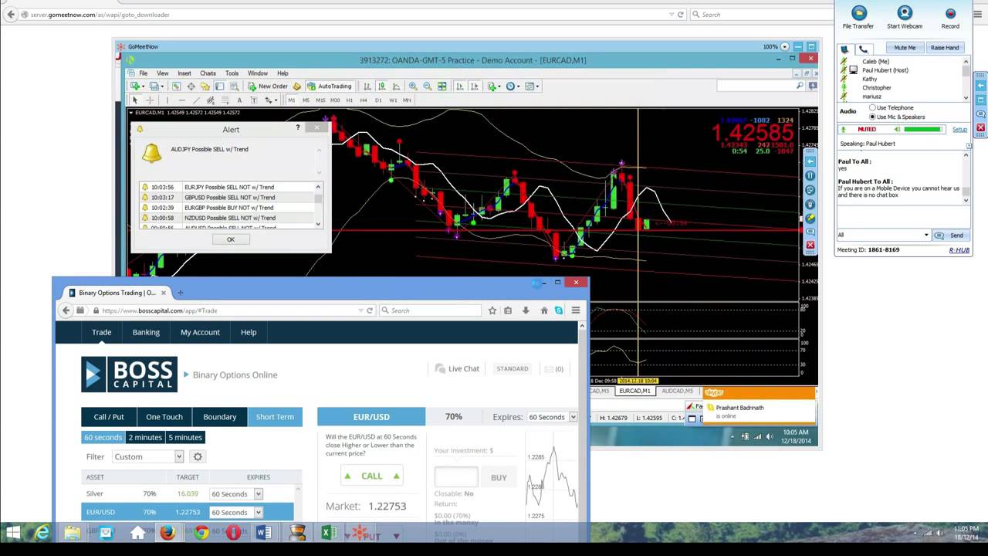Click the New Order toolbar button in MetaTrader
The width and height of the screenshot is (988, 556).
[268, 86]
